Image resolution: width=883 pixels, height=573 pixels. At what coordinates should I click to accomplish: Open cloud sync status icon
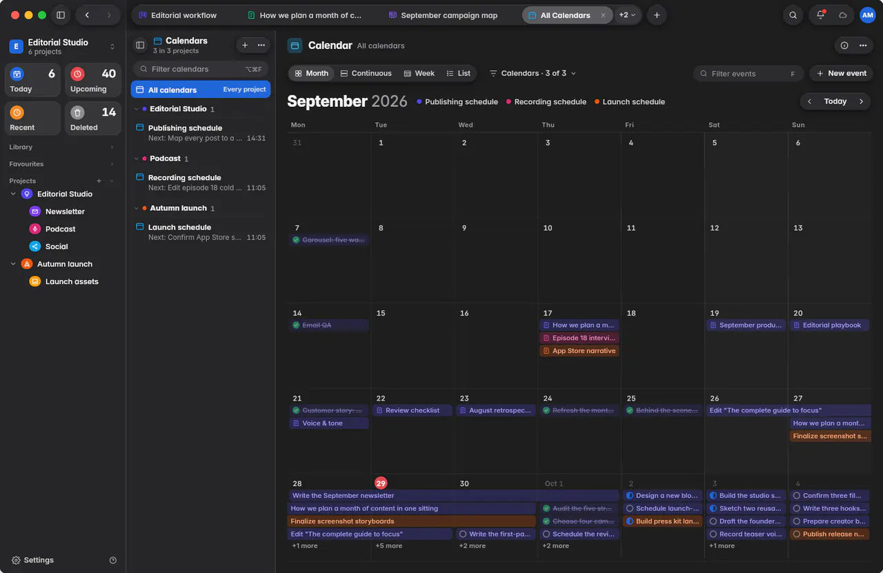coord(843,15)
